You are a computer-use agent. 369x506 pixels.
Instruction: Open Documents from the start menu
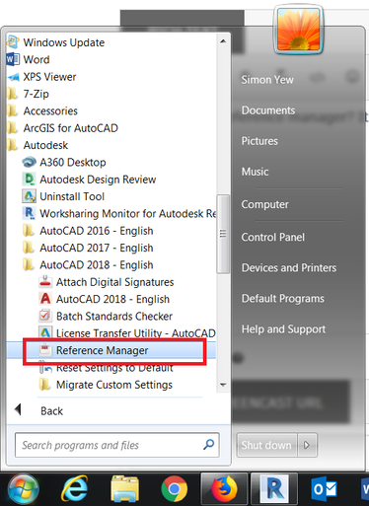pyautogui.click(x=268, y=110)
